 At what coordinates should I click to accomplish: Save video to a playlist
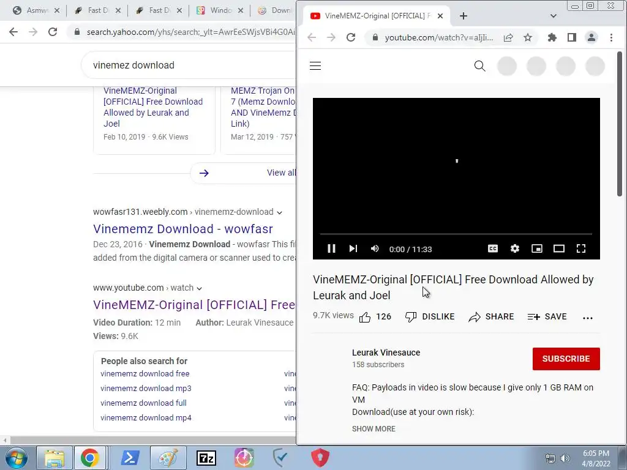click(x=547, y=317)
